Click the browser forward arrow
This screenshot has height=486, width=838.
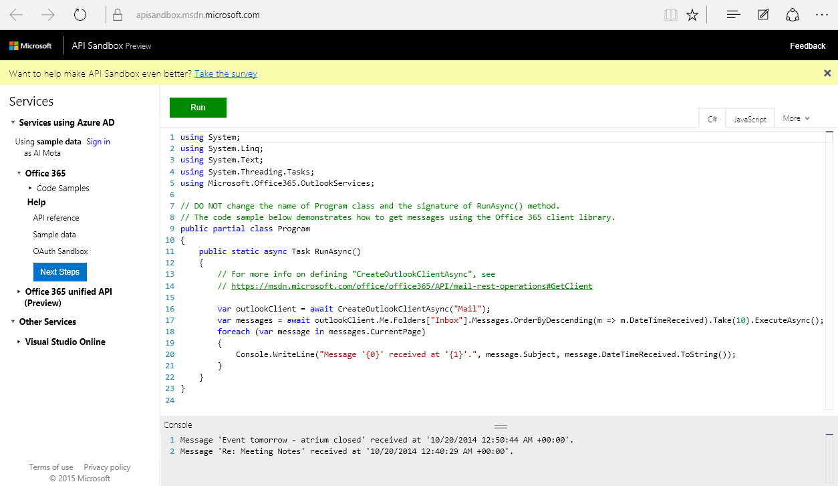click(x=48, y=15)
